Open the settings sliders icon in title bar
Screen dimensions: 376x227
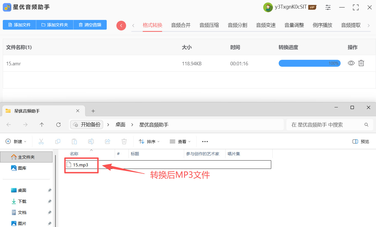pyautogui.click(x=328, y=7)
